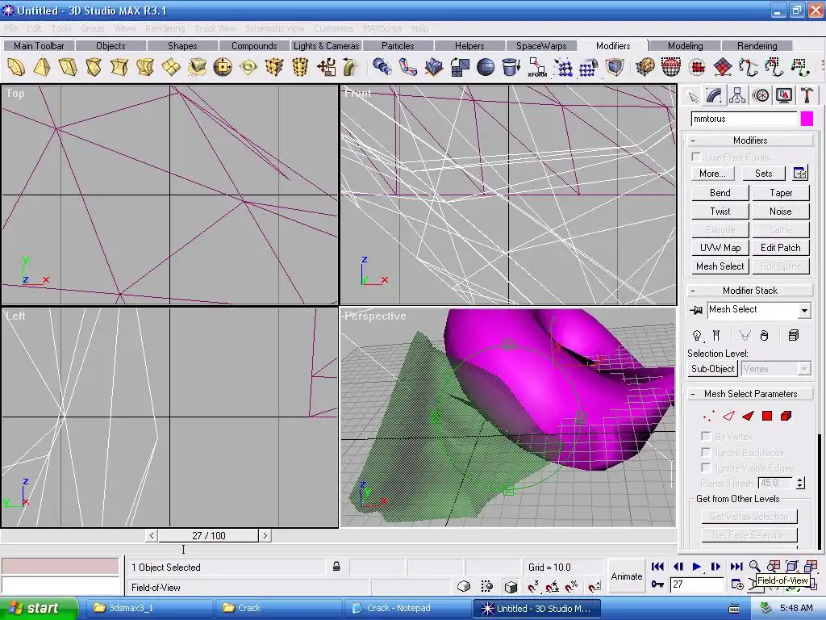Apply the Bend modifier icon in the toolbar
The width and height of the screenshot is (826, 620).
click(x=16, y=67)
